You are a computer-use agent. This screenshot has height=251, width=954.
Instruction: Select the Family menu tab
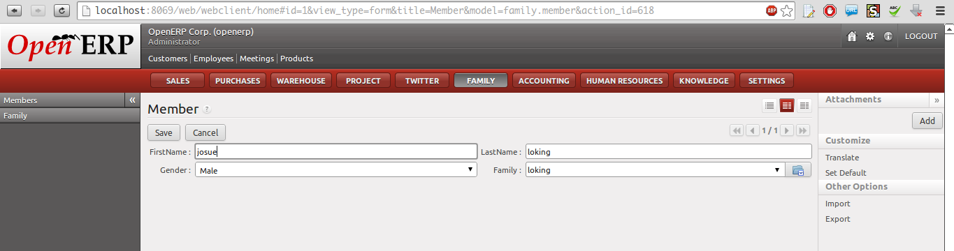(x=481, y=81)
